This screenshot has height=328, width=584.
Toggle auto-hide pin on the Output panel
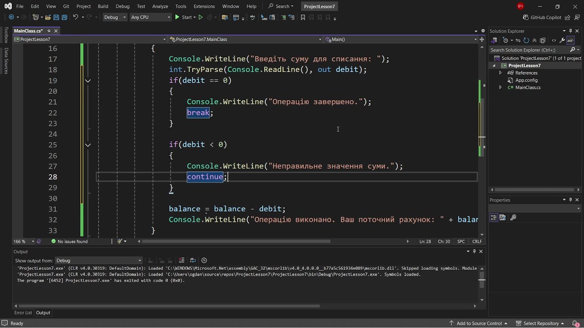tap(474, 251)
